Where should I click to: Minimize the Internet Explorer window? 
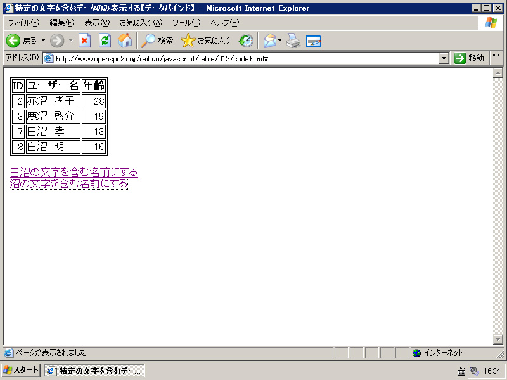(x=476, y=8)
